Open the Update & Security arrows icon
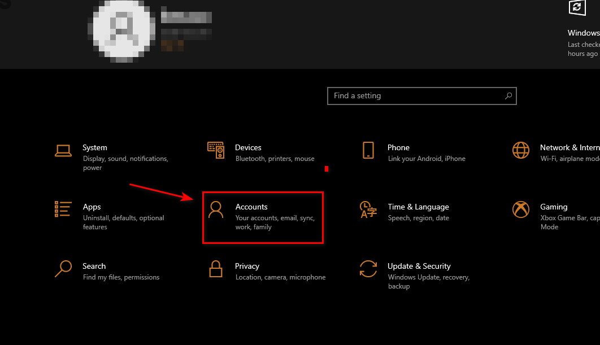The width and height of the screenshot is (600, 345). click(x=368, y=269)
